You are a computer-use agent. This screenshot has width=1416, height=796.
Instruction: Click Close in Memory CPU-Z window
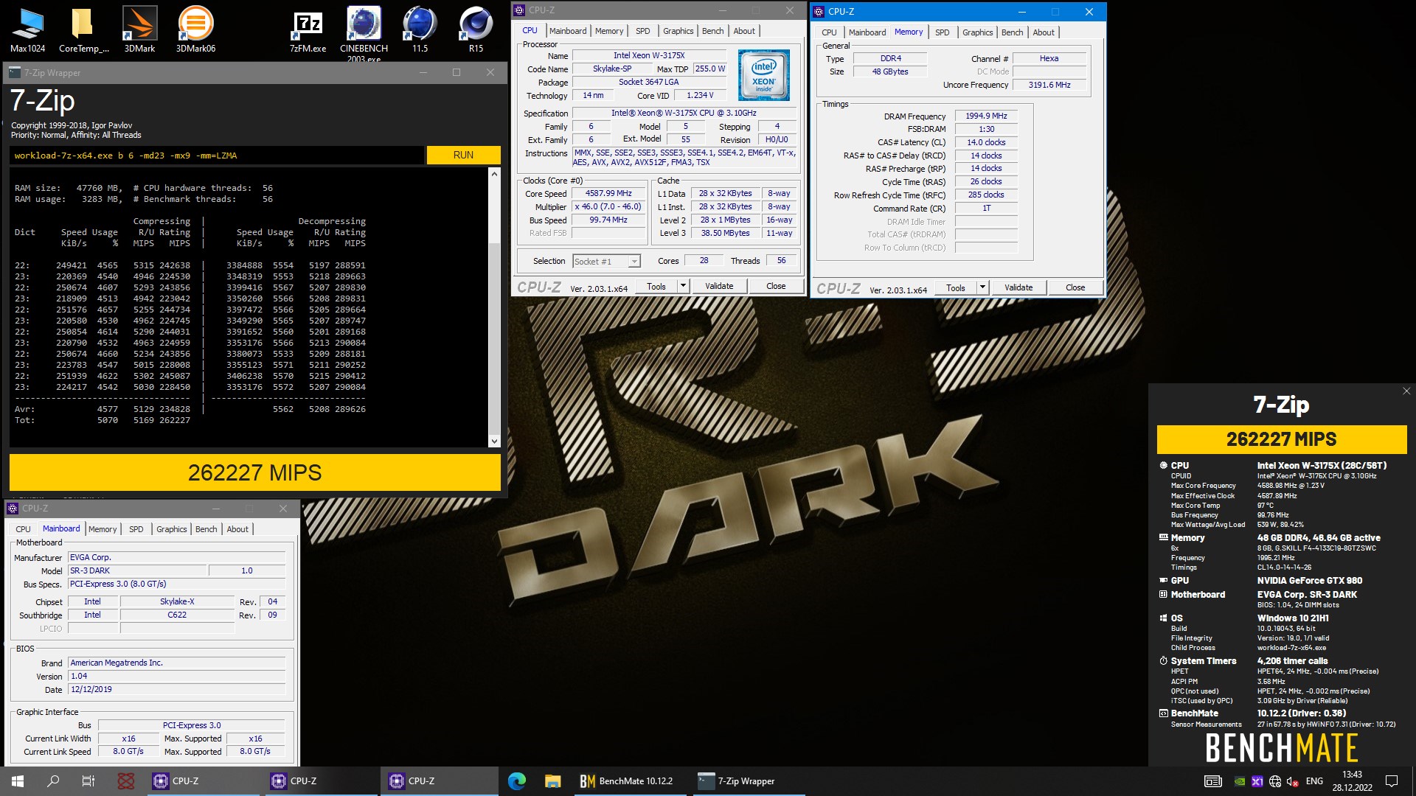point(1075,287)
